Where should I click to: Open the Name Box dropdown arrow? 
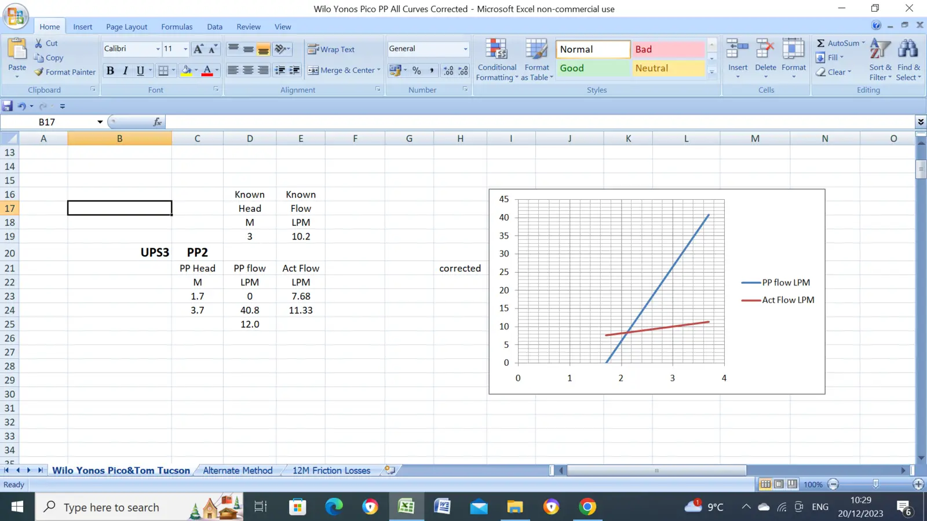[x=100, y=122]
